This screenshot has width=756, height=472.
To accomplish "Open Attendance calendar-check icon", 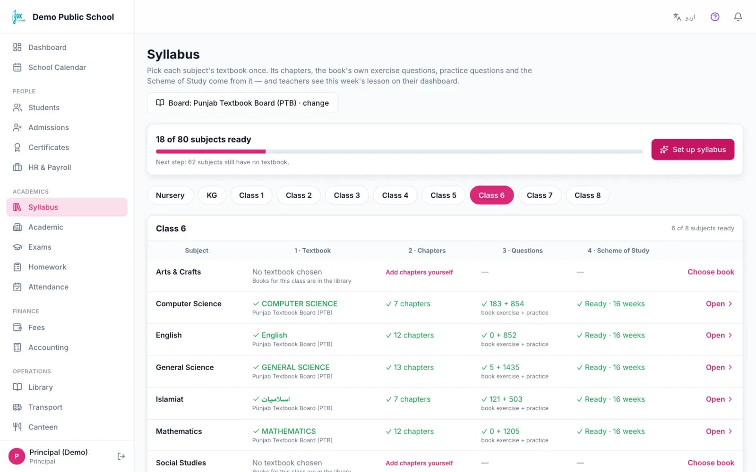I will [x=17, y=287].
